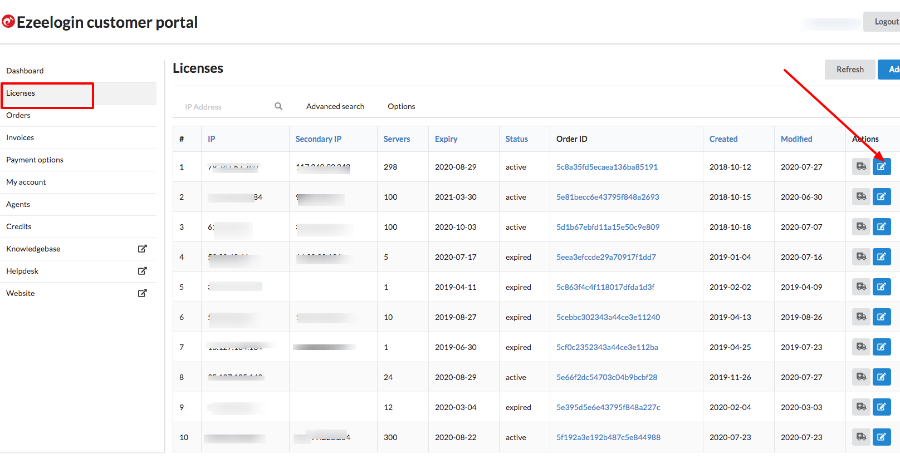
Task: Open the Dashboard menu item
Action: point(78,71)
